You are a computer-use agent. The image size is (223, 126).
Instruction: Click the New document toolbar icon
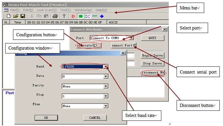(x=8, y=16)
